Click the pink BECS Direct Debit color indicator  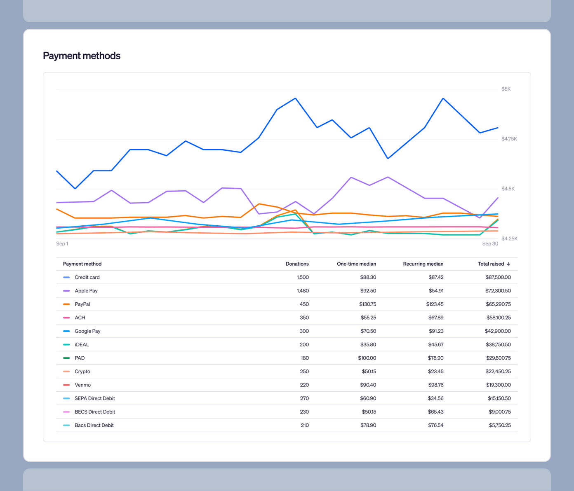click(67, 412)
